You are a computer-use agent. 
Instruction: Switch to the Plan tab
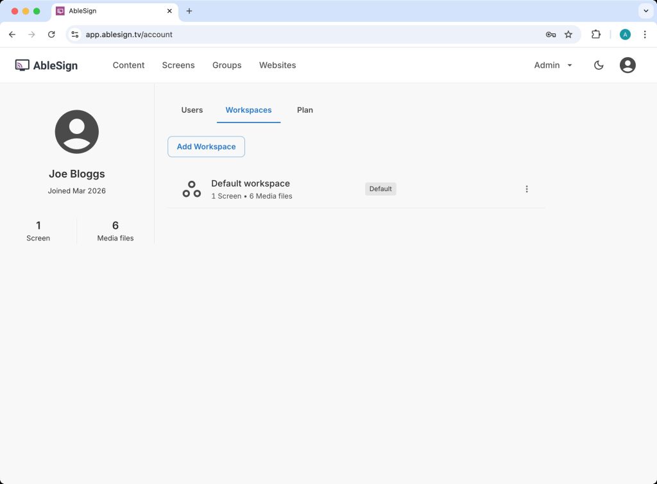[x=305, y=110]
